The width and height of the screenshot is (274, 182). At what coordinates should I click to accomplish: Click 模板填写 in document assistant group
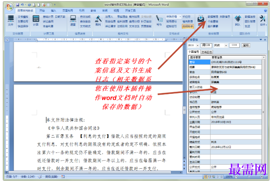(171, 26)
